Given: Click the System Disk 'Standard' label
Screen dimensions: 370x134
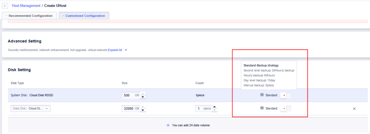Looking at the screenshot, I should pyautogui.click(x=271, y=95).
